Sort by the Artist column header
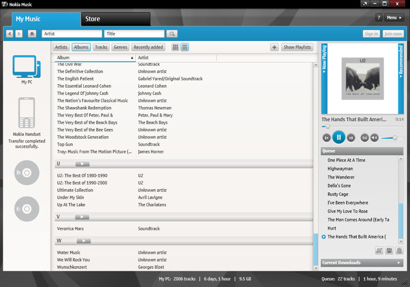The height and width of the screenshot is (287, 410). (x=176, y=57)
